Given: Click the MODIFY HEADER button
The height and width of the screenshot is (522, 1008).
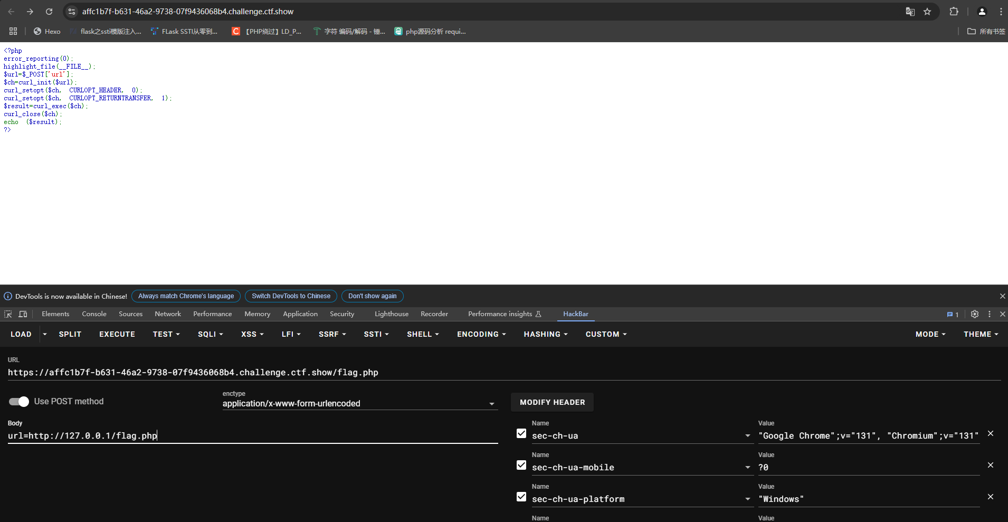Looking at the screenshot, I should click(552, 402).
